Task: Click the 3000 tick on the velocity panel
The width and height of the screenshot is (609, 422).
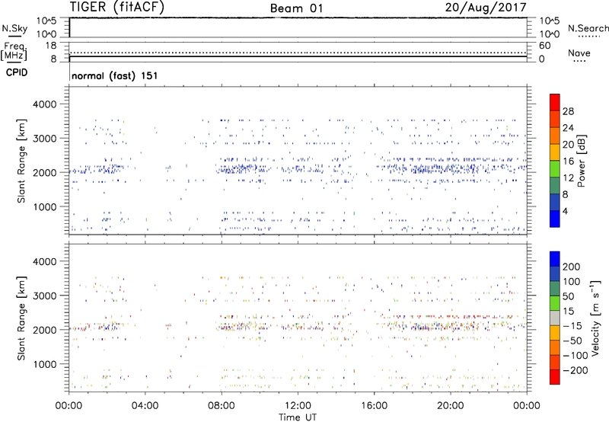Action: 44,296
